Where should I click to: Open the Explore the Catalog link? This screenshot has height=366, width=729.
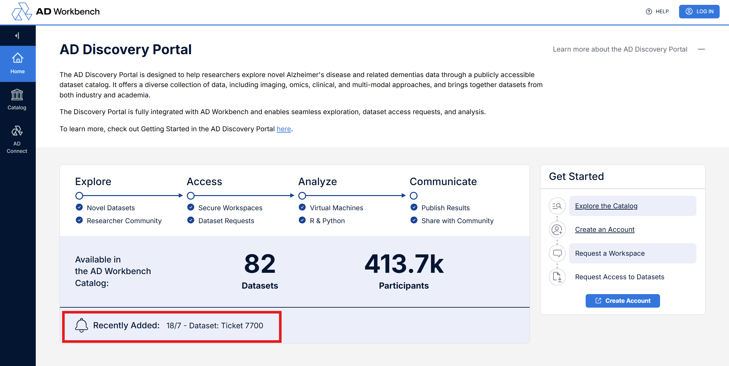(x=606, y=206)
